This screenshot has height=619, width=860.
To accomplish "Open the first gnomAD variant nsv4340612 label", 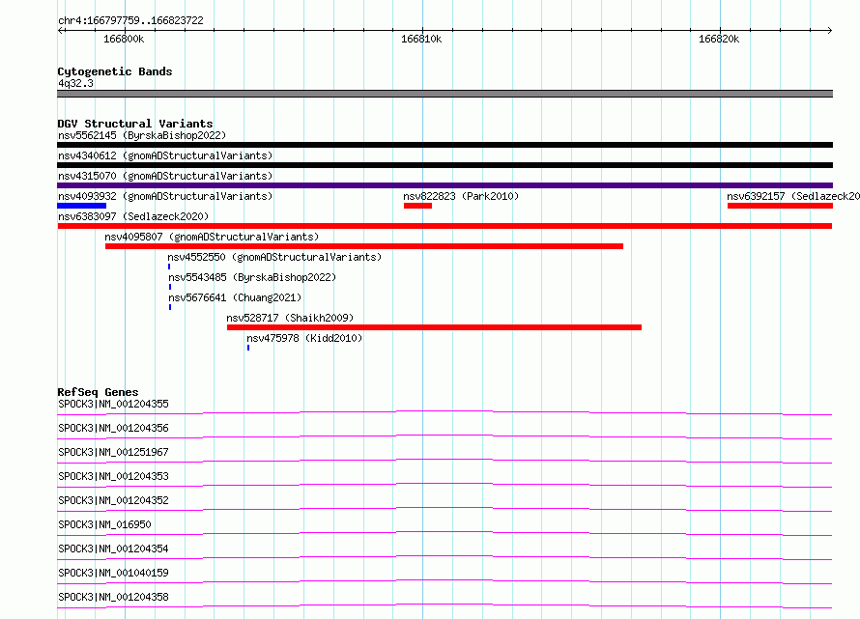I will pyautogui.click(x=165, y=155).
